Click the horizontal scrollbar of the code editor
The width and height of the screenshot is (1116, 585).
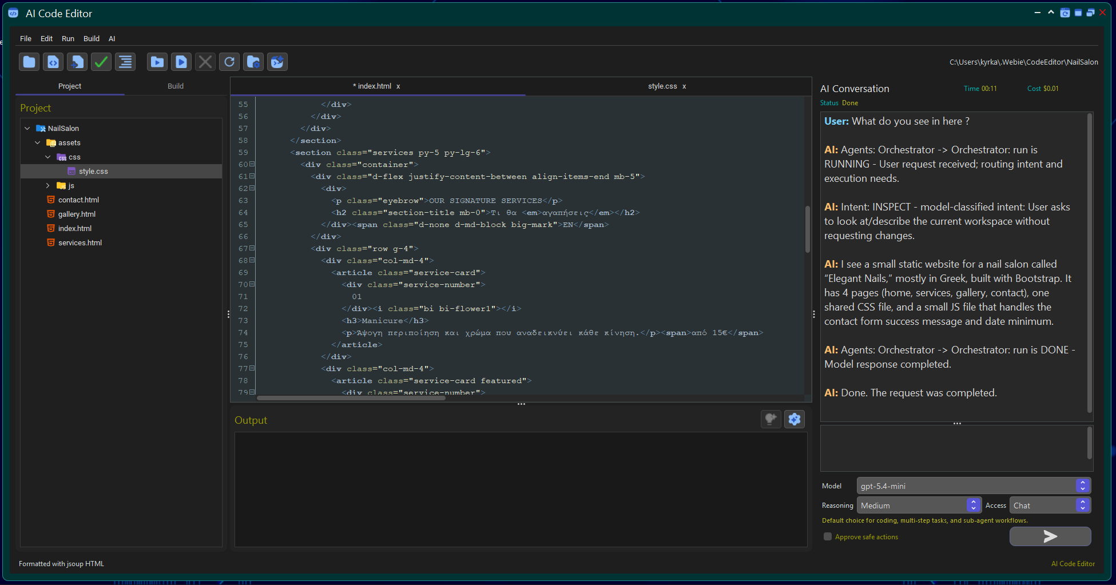351,398
